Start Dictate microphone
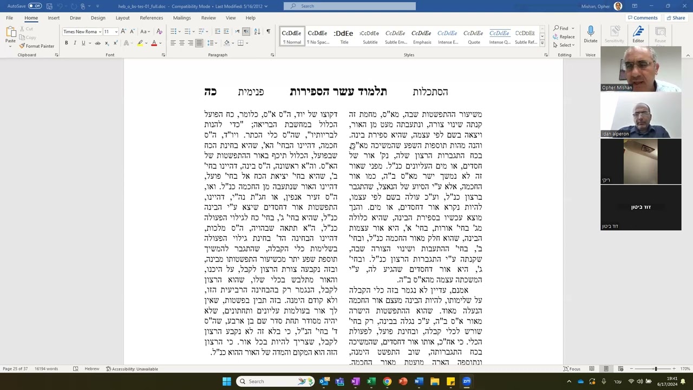This screenshot has width=693, height=390. 591,34
